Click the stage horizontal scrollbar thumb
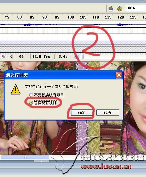The height and width of the screenshot is (177, 146). point(25,157)
